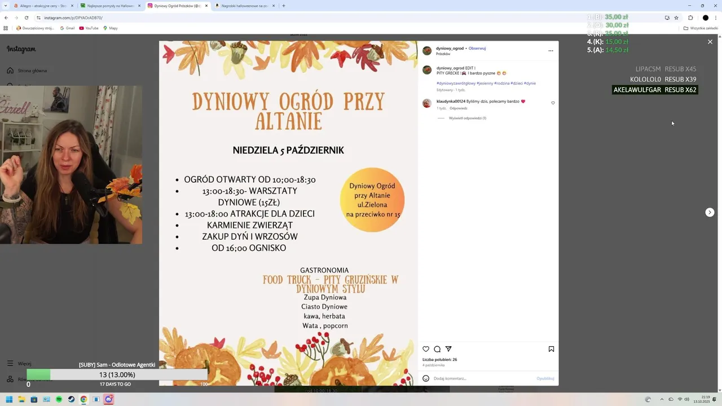Switch to the Allegro tab
722x406 pixels.
pos(43,6)
